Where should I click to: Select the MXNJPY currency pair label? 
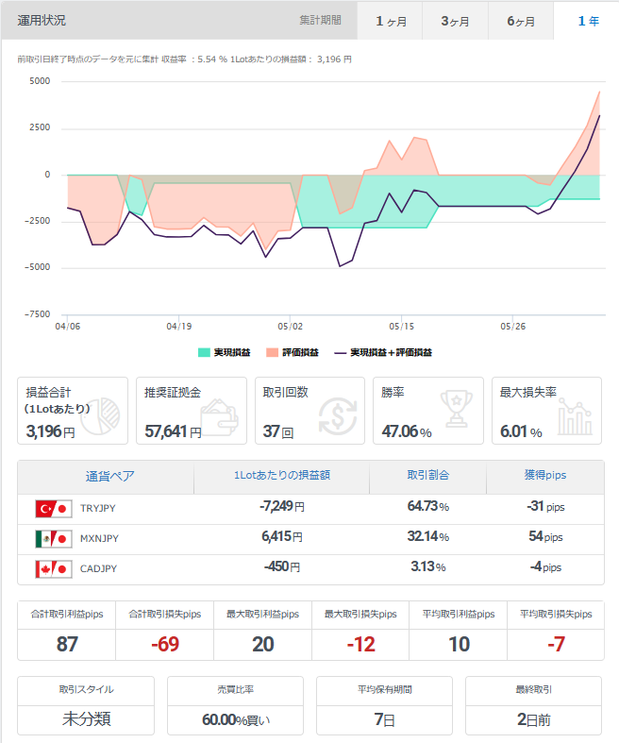coord(99,539)
